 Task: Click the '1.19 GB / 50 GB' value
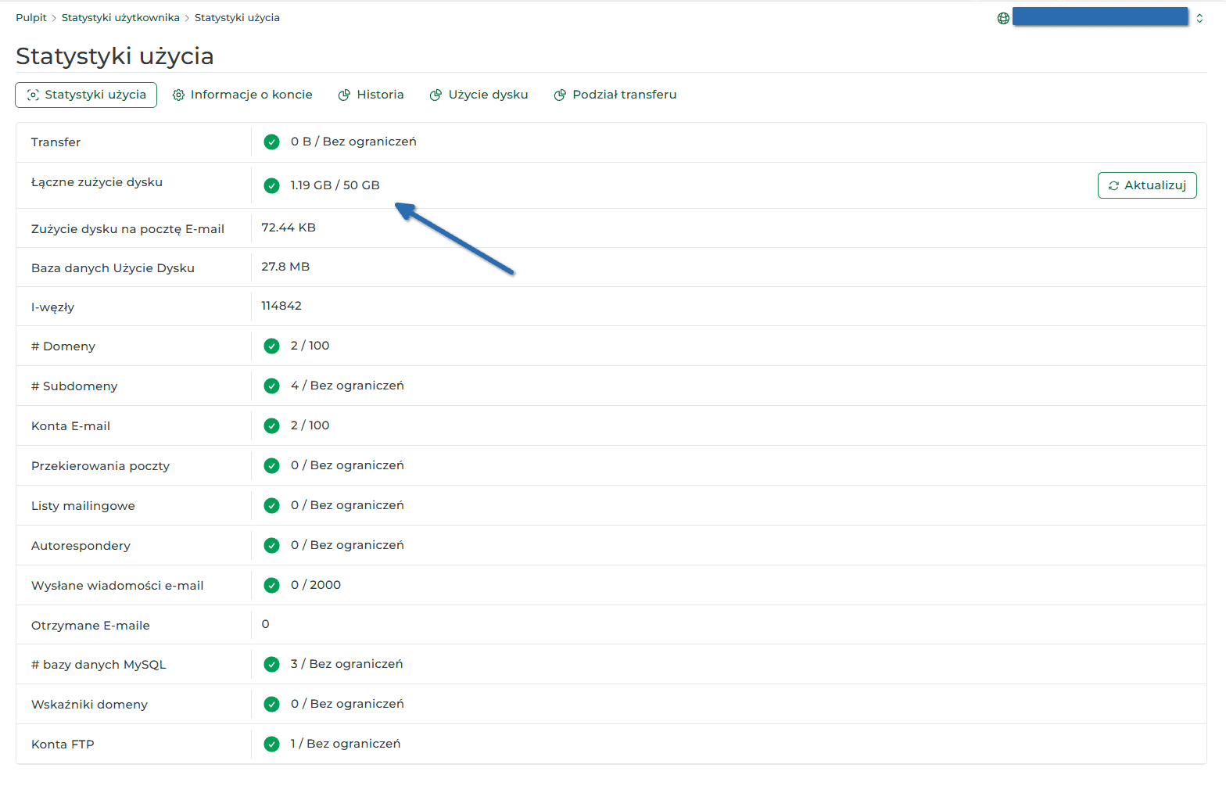pos(335,185)
